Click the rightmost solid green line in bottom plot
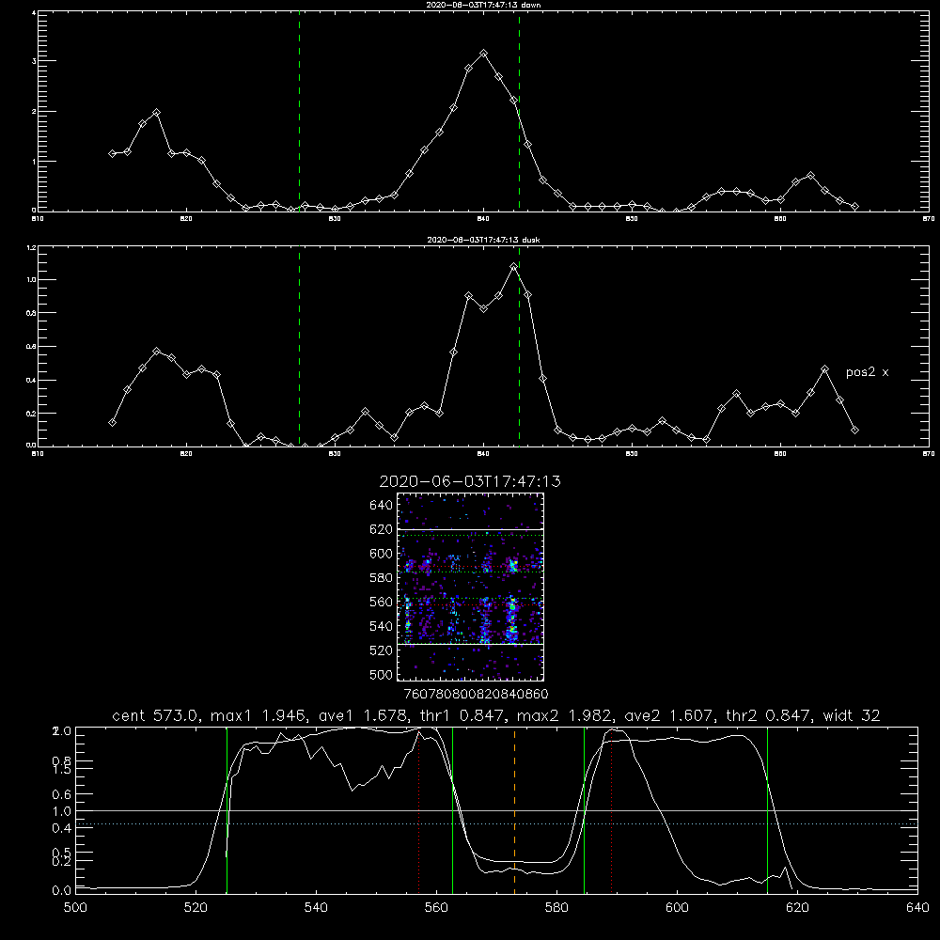This screenshot has width=940, height=940. tap(767, 810)
